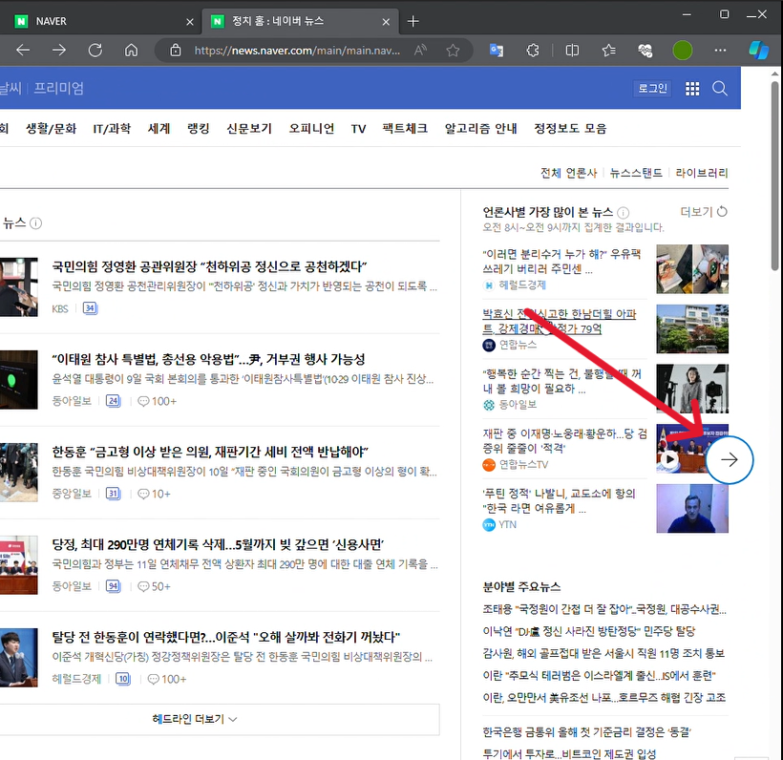Toggle split screen icon
Screen dimensions: 783x760
point(572,50)
